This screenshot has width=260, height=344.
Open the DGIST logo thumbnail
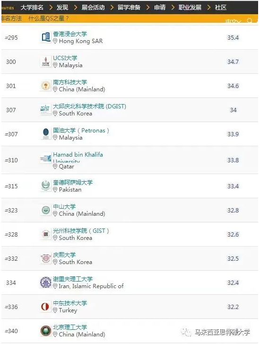46,110
